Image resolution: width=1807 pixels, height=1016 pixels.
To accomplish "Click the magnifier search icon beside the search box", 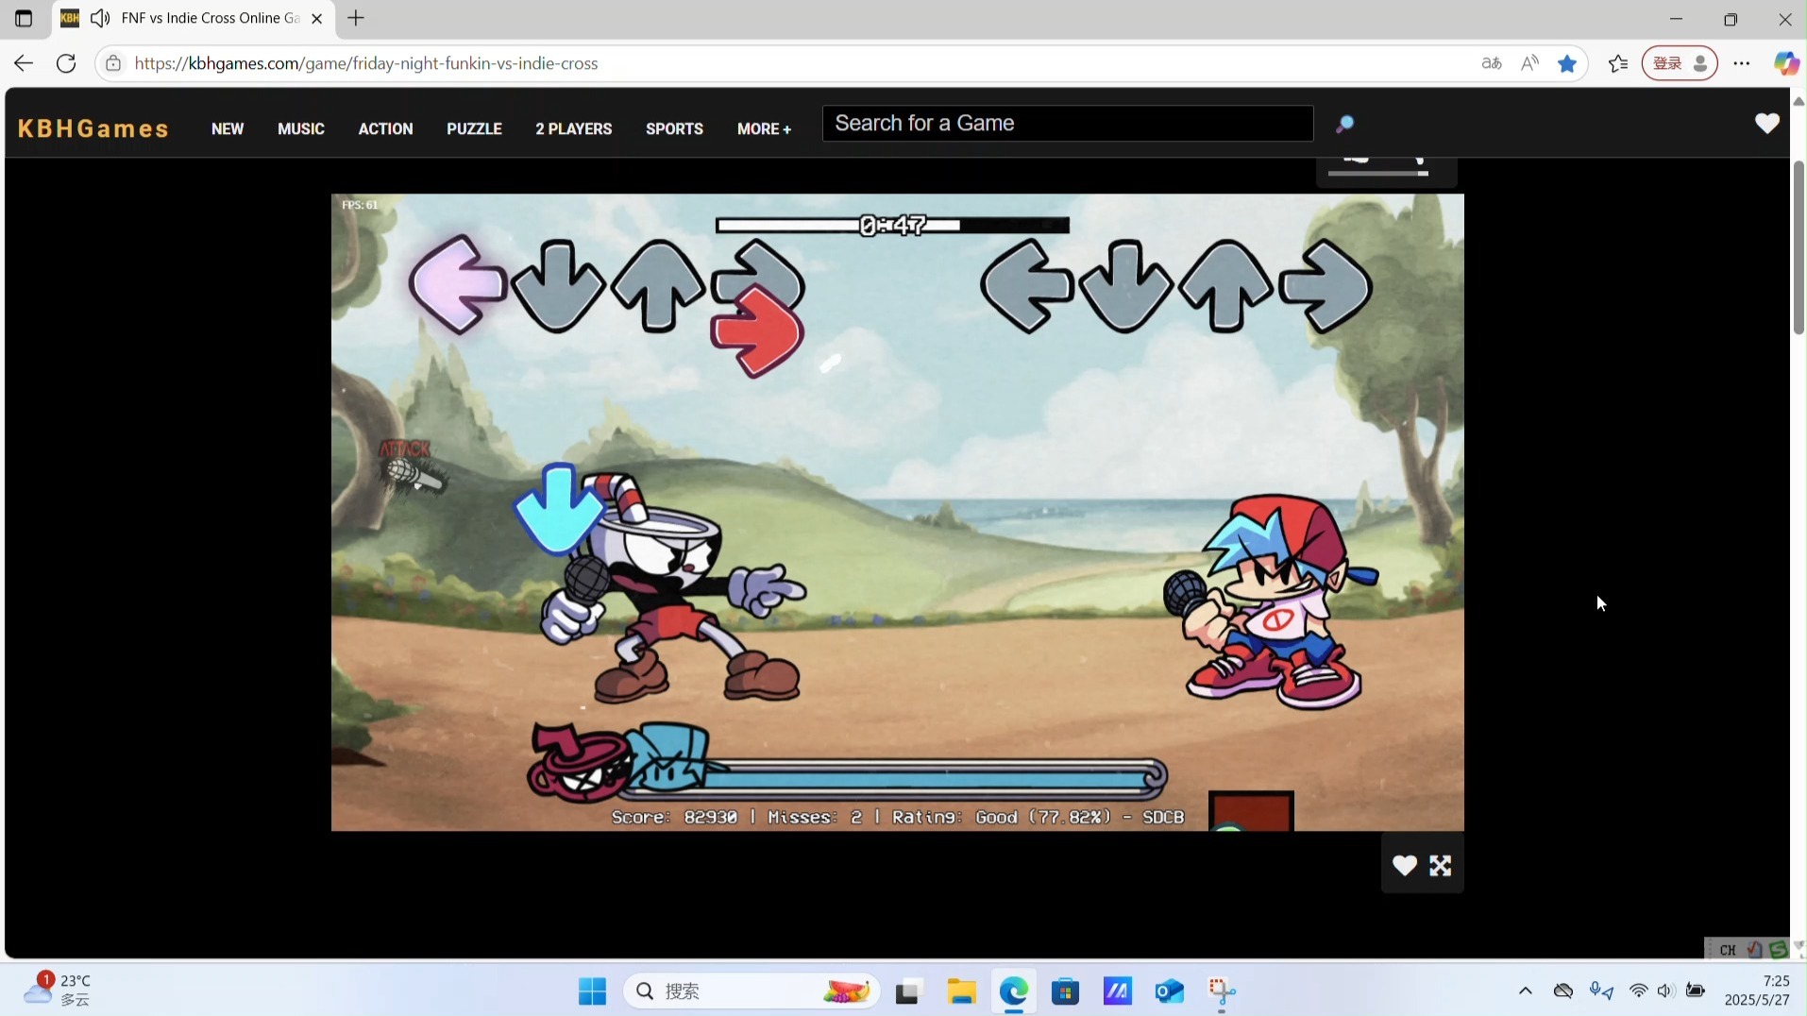I will (x=1344, y=124).
